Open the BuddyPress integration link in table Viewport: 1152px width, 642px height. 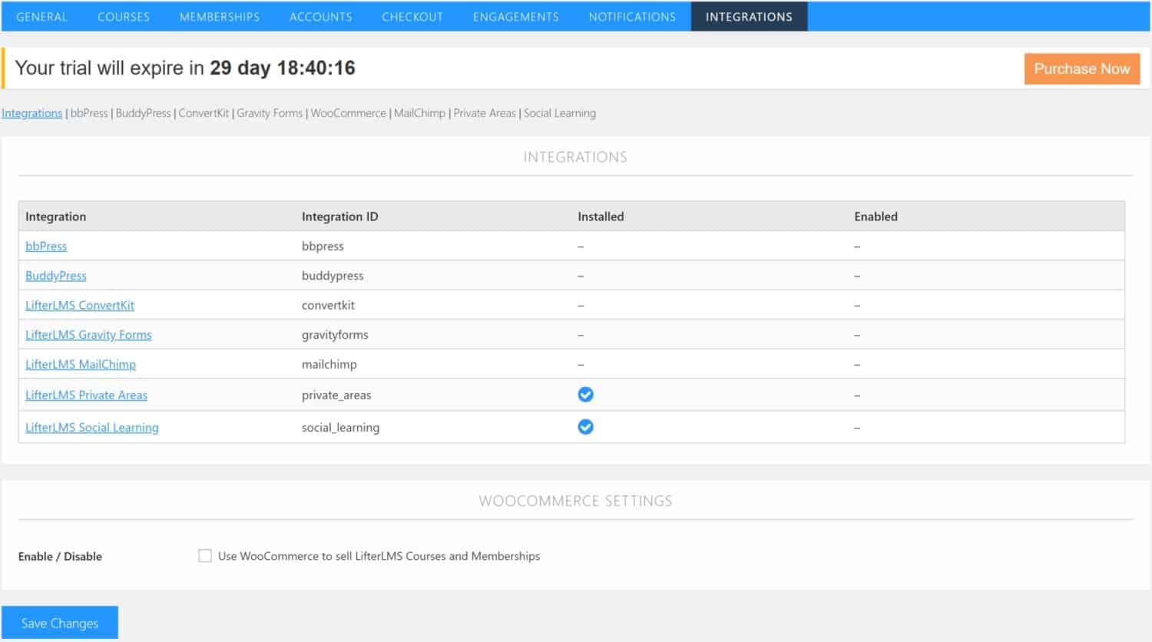(56, 276)
